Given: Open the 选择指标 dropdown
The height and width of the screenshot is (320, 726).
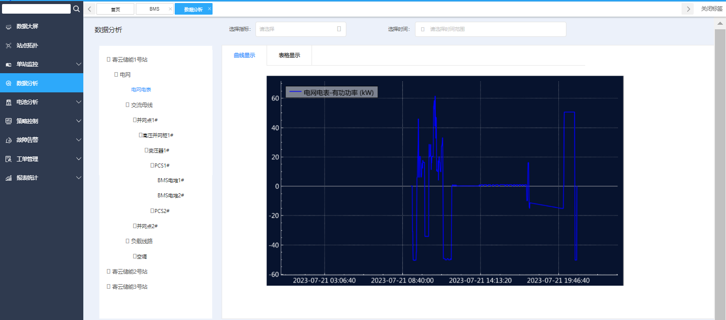Looking at the screenshot, I should (x=301, y=29).
